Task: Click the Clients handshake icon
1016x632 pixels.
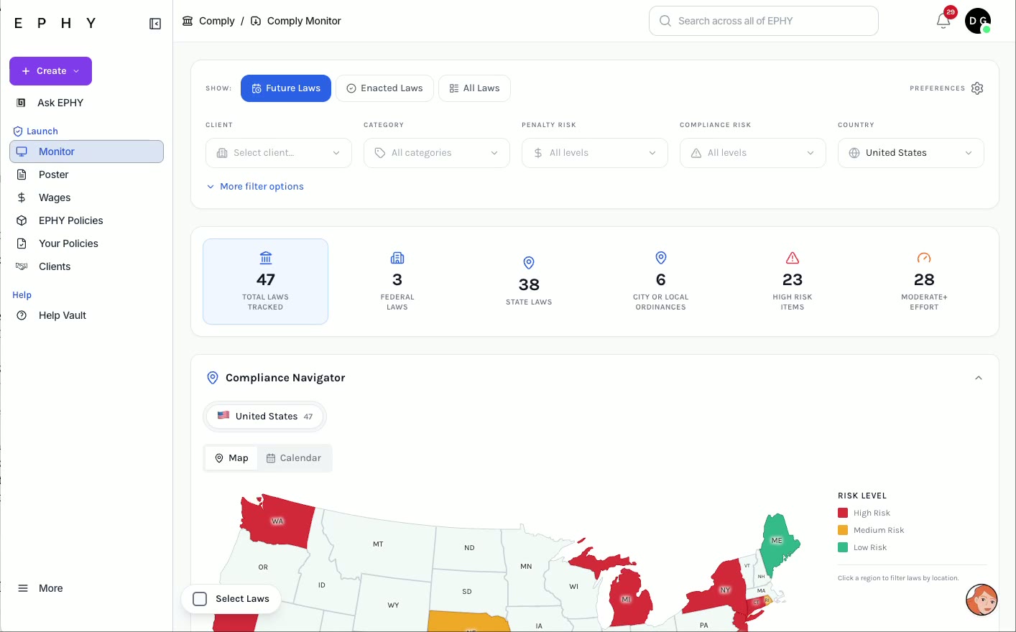Action: (x=22, y=266)
